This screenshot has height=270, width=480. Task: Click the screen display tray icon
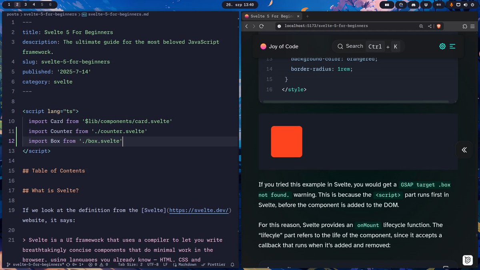click(458, 5)
